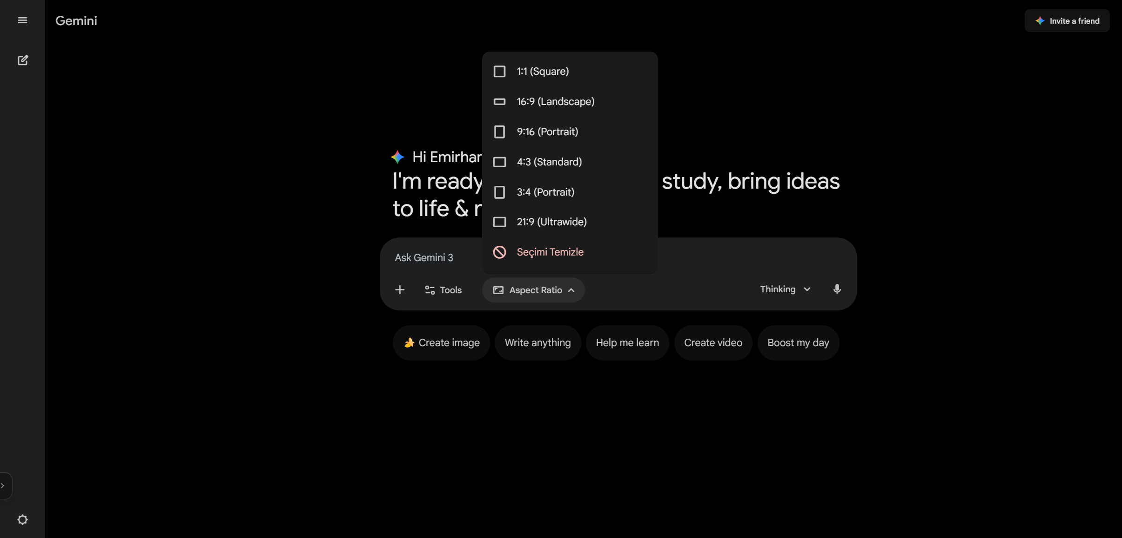Click the Gemini sparkle icon beside greeting
Image resolution: width=1122 pixels, height=538 pixels.
pyautogui.click(x=397, y=157)
